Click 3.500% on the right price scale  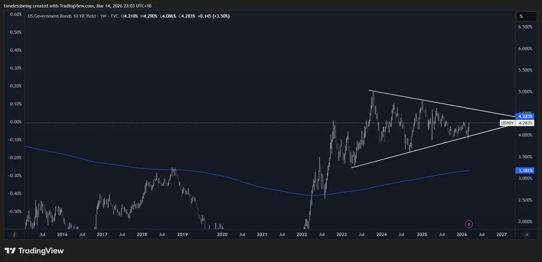526,157
